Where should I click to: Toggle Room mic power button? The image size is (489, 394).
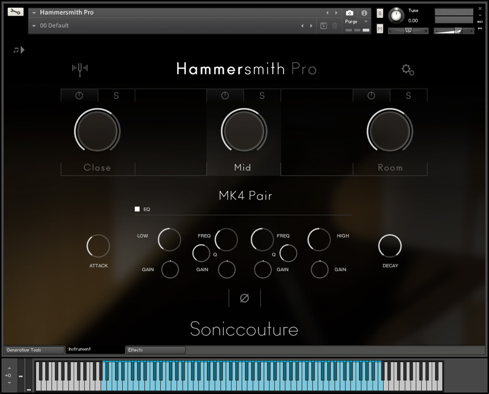(x=371, y=96)
